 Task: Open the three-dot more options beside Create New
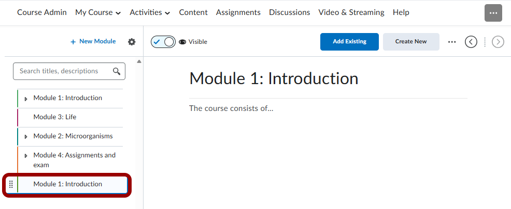(452, 42)
